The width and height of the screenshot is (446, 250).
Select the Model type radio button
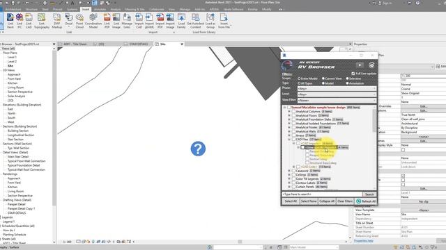(323, 83)
